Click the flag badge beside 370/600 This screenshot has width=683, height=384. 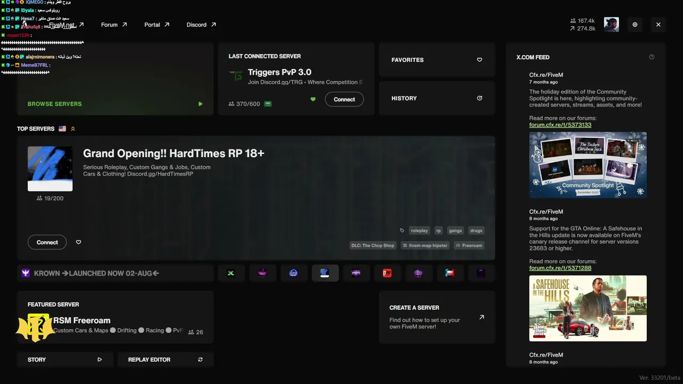click(x=268, y=103)
